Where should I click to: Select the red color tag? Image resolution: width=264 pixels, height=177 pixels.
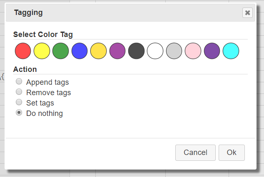point(23,51)
